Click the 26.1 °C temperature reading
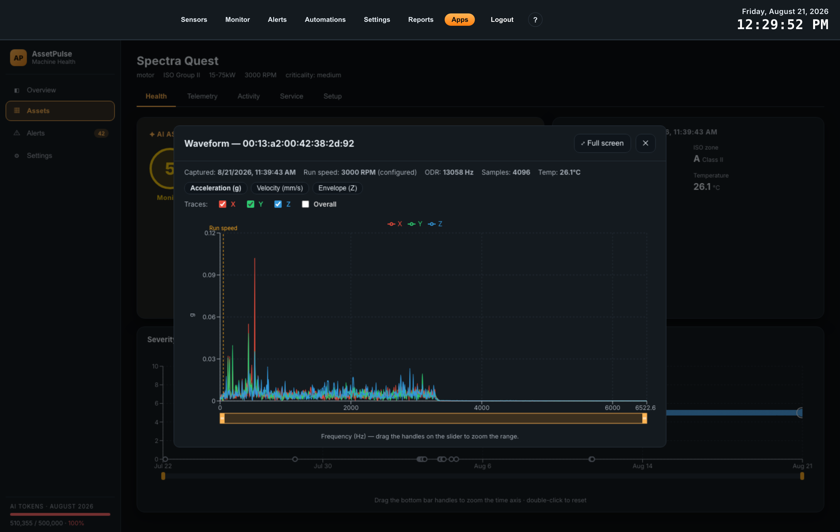840x532 pixels. [706, 187]
